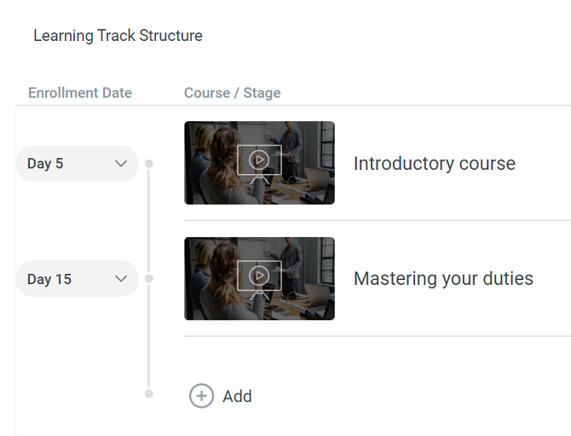Image resolution: width=571 pixels, height=436 pixels.
Task: Expand the Day 5 chevron arrow
Action: [x=121, y=164]
